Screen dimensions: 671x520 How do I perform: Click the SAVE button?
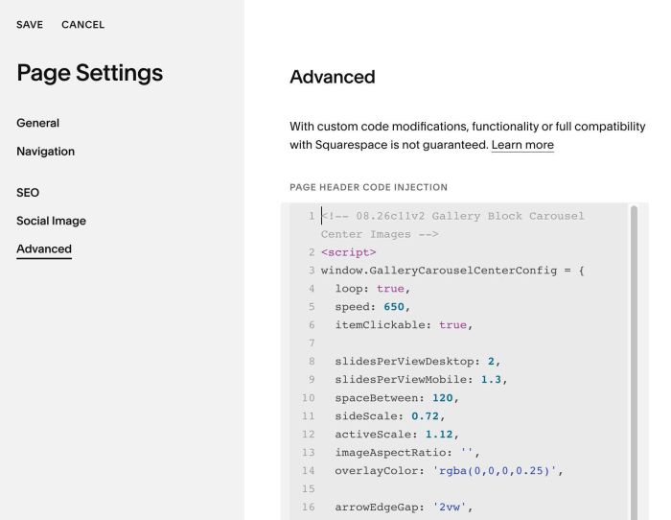[x=30, y=25]
